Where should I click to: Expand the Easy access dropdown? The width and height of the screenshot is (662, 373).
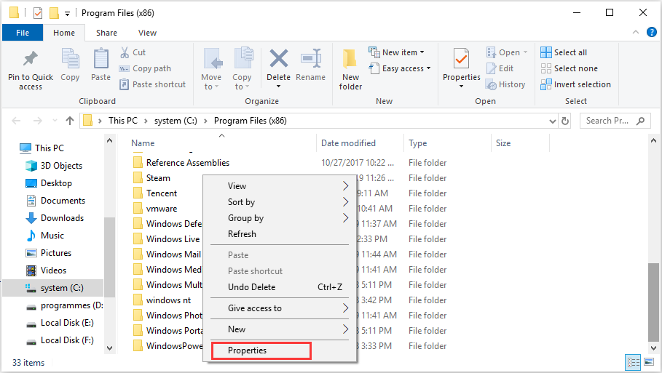pos(400,68)
